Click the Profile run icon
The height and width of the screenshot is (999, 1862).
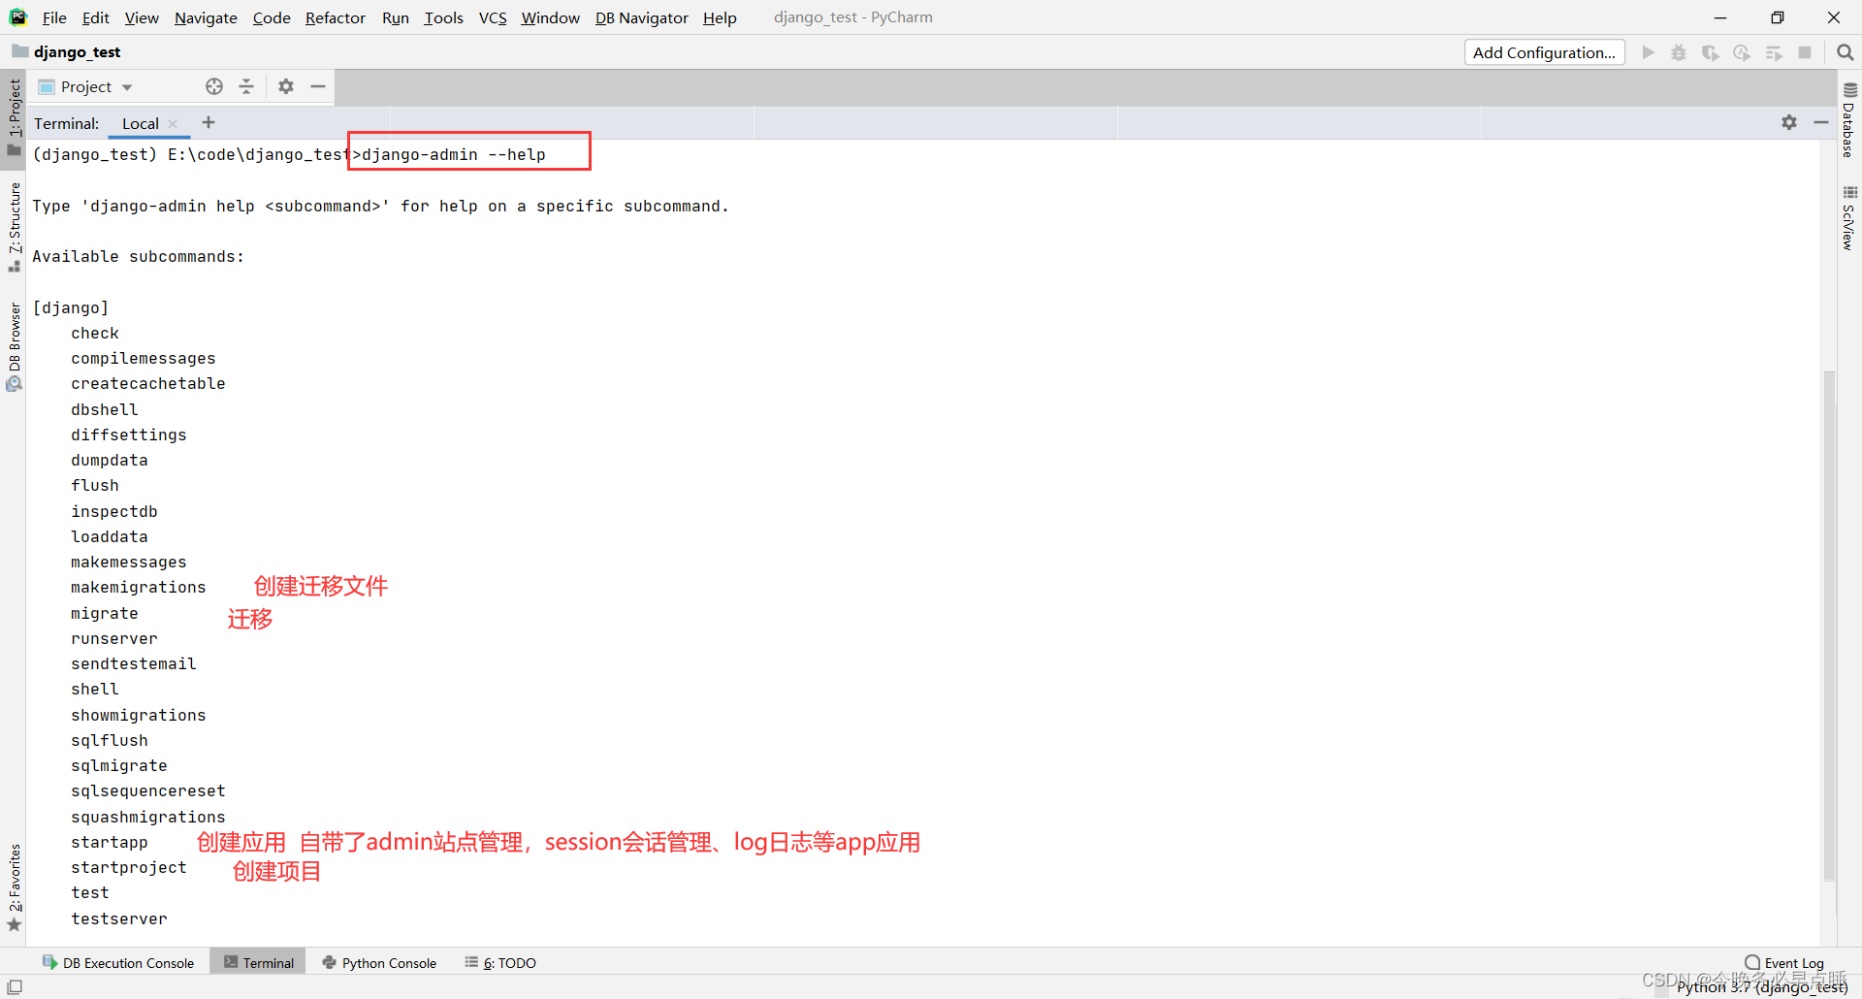pyautogui.click(x=1742, y=52)
